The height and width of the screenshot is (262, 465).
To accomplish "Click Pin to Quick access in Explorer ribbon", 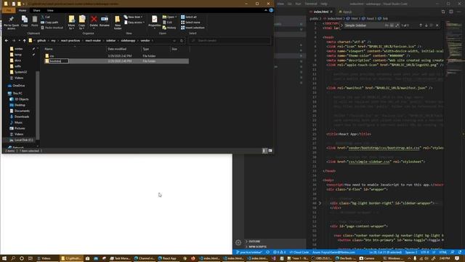I will 11,23.
